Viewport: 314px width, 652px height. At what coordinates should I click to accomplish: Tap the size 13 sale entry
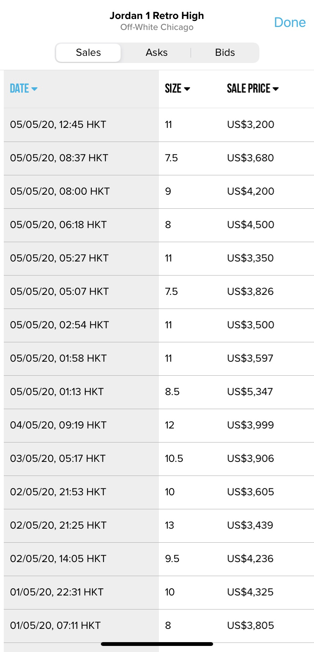170,525
